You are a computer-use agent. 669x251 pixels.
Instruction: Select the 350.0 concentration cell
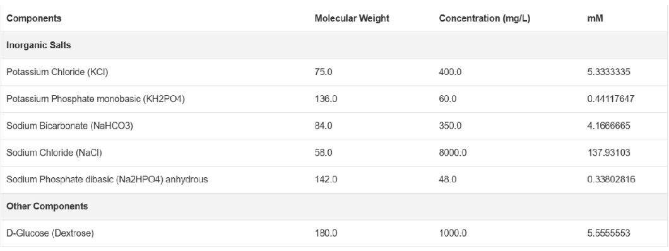point(450,125)
